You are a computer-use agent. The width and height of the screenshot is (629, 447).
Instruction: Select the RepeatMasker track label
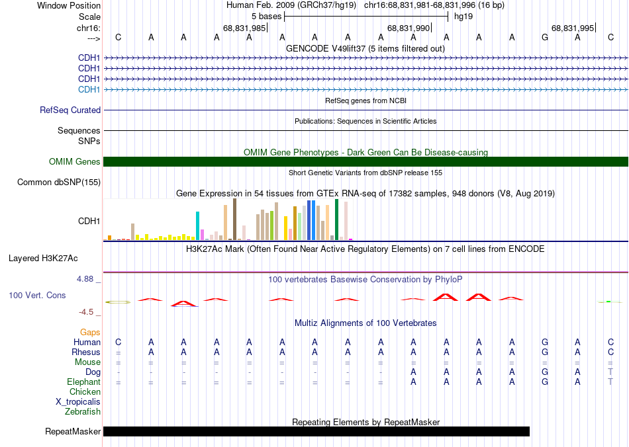[73, 431]
